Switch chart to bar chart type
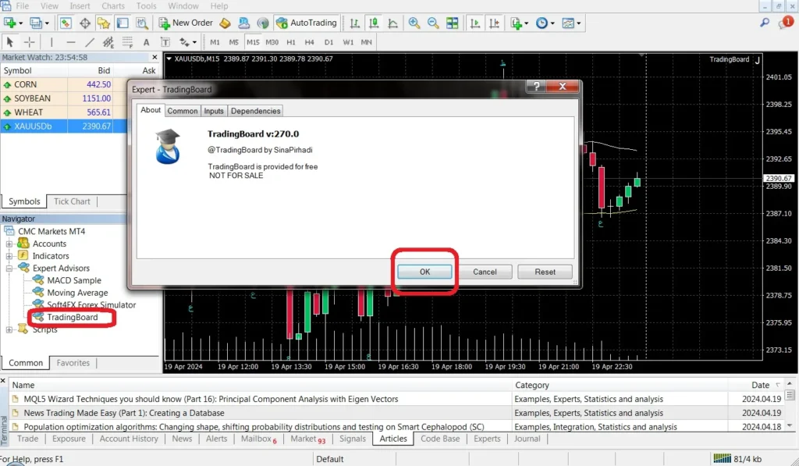This screenshot has width=799, height=466. pos(355,23)
